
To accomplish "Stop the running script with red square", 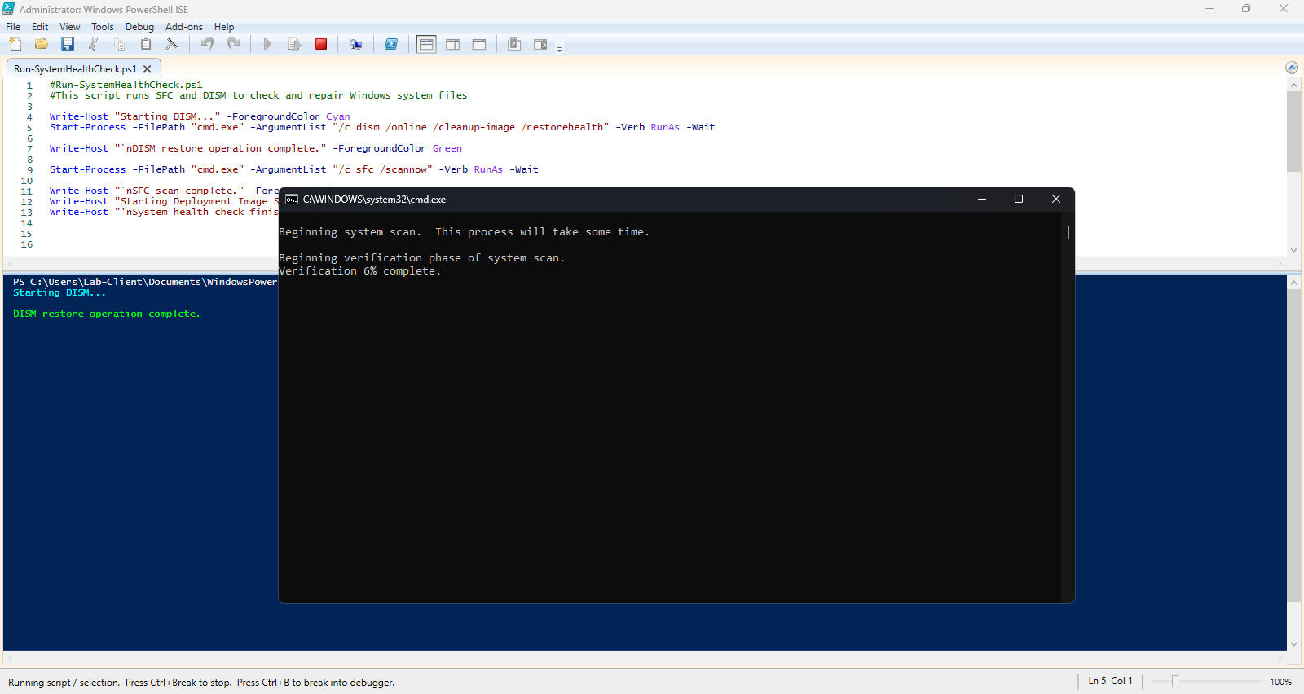I will [321, 44].
